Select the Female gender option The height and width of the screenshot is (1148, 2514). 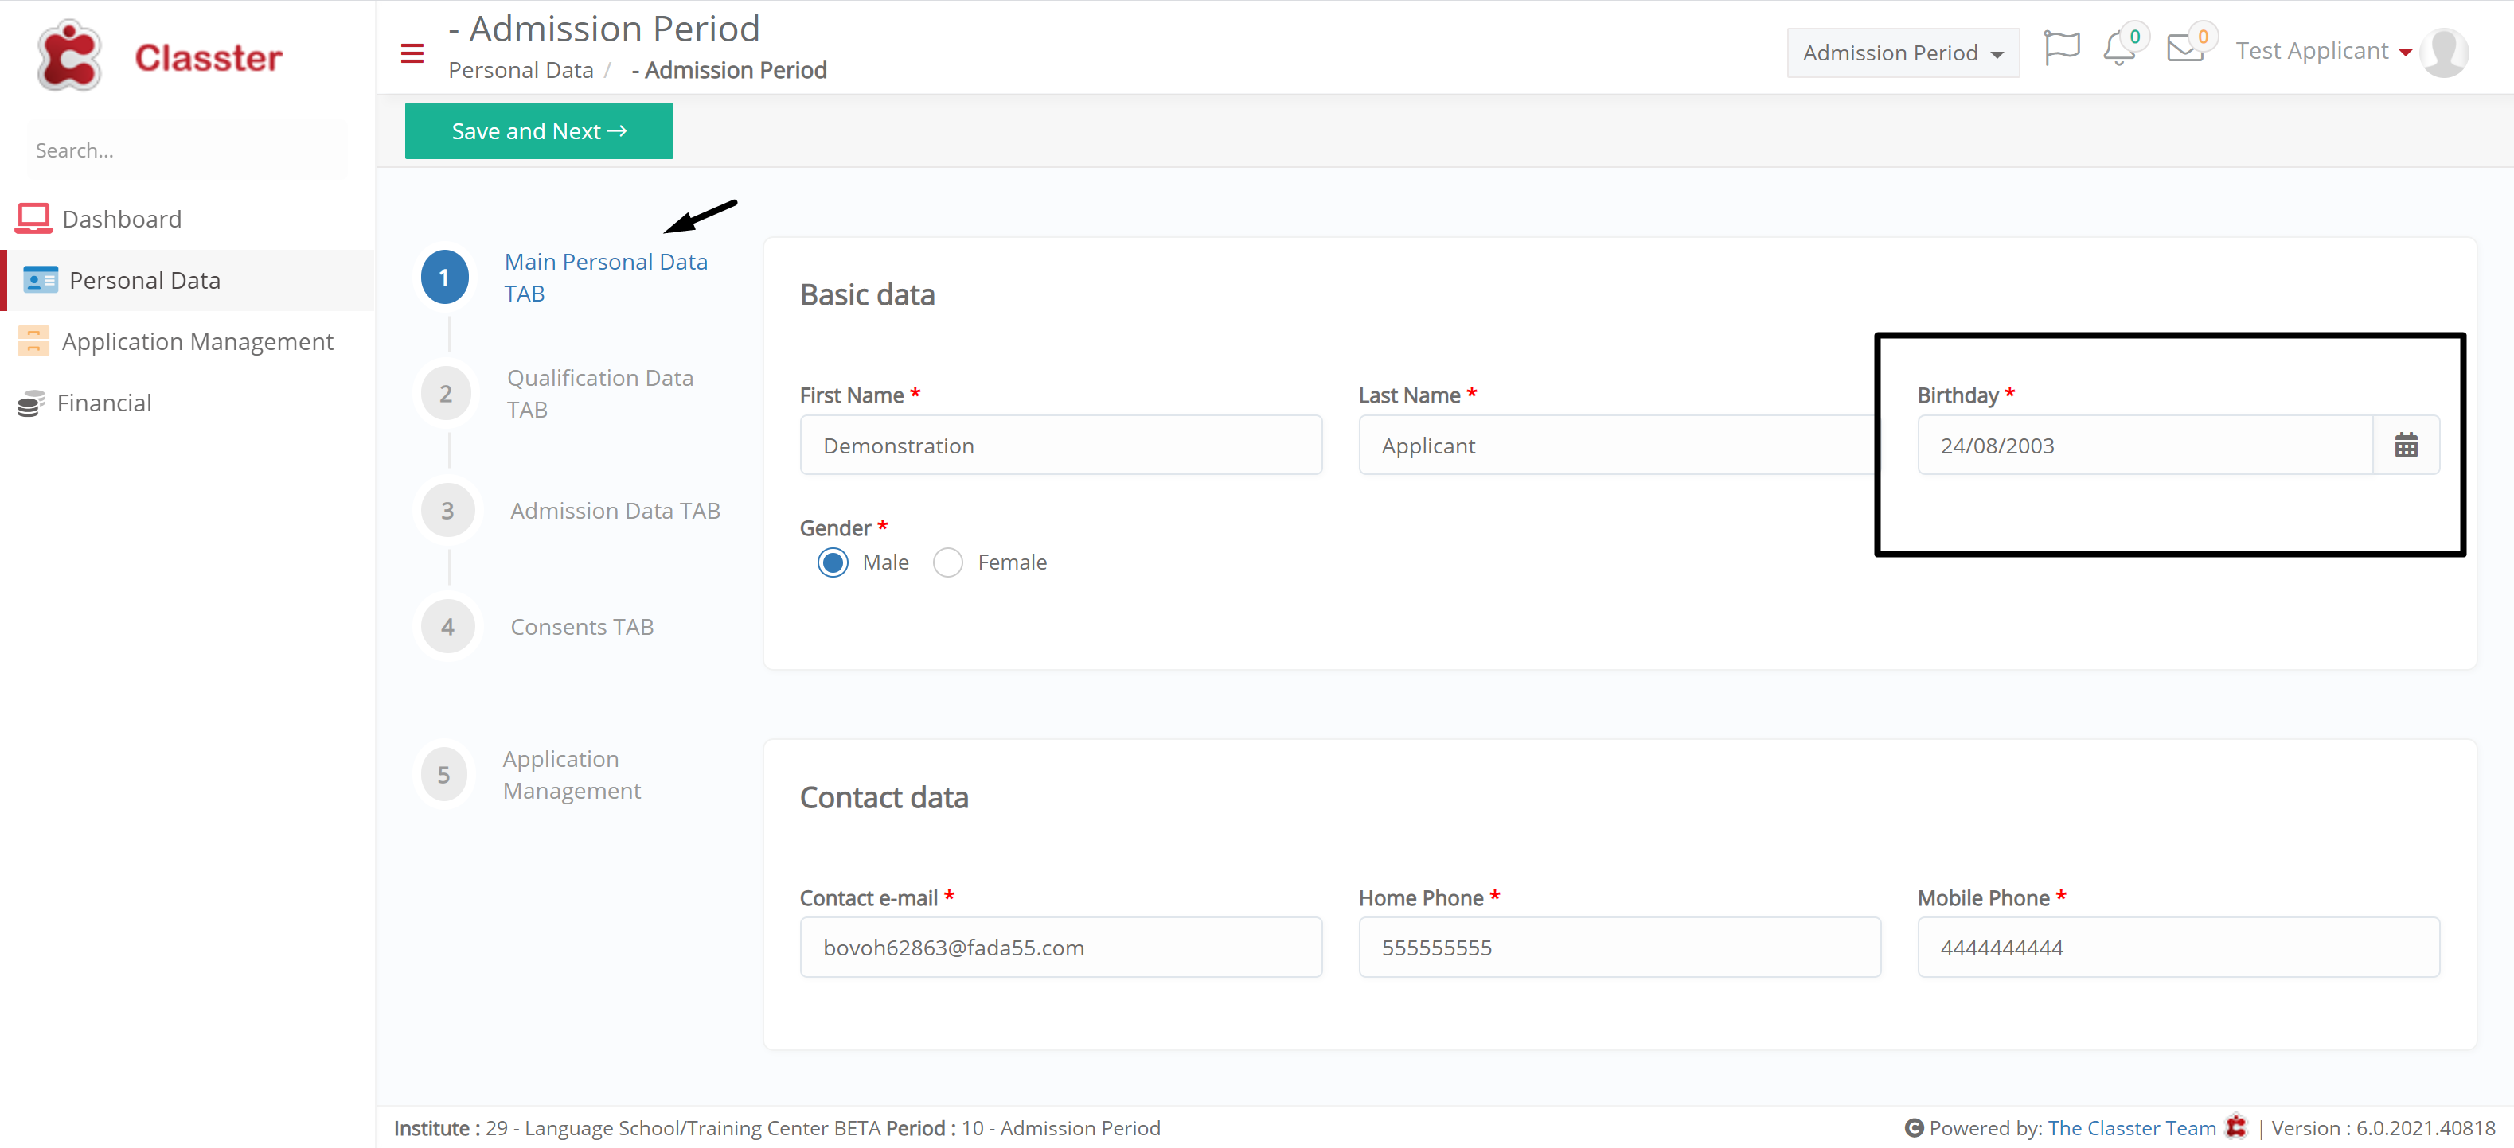click(x=947, y=562)
